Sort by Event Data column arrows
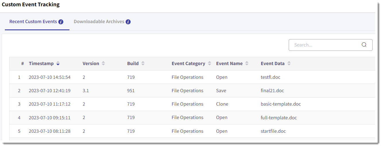 coord(289,64)
